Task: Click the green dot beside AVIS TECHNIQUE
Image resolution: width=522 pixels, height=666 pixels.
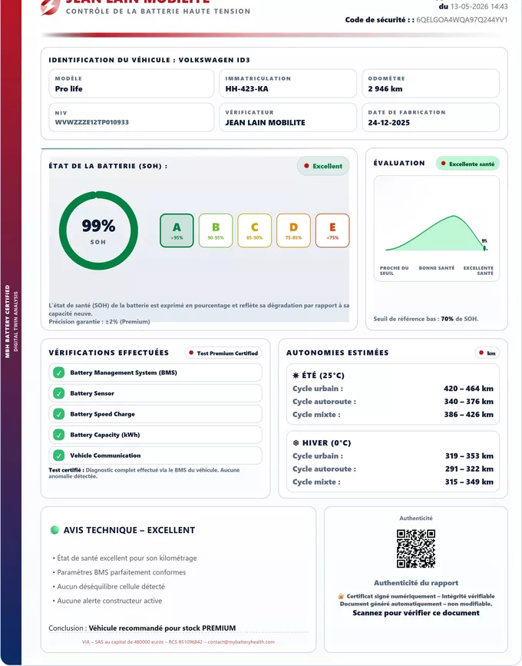Action: point(55,530)
